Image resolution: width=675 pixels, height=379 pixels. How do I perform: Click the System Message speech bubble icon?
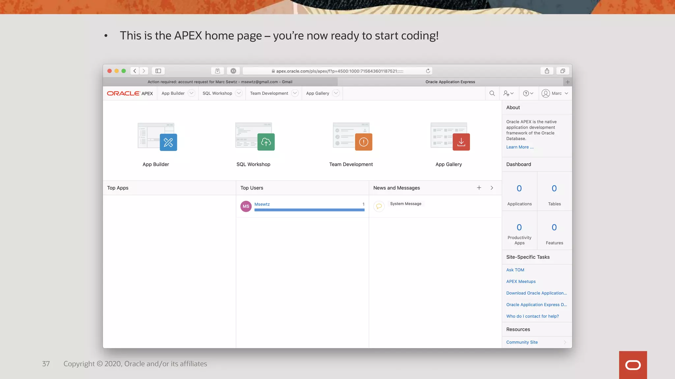point(379,206)
